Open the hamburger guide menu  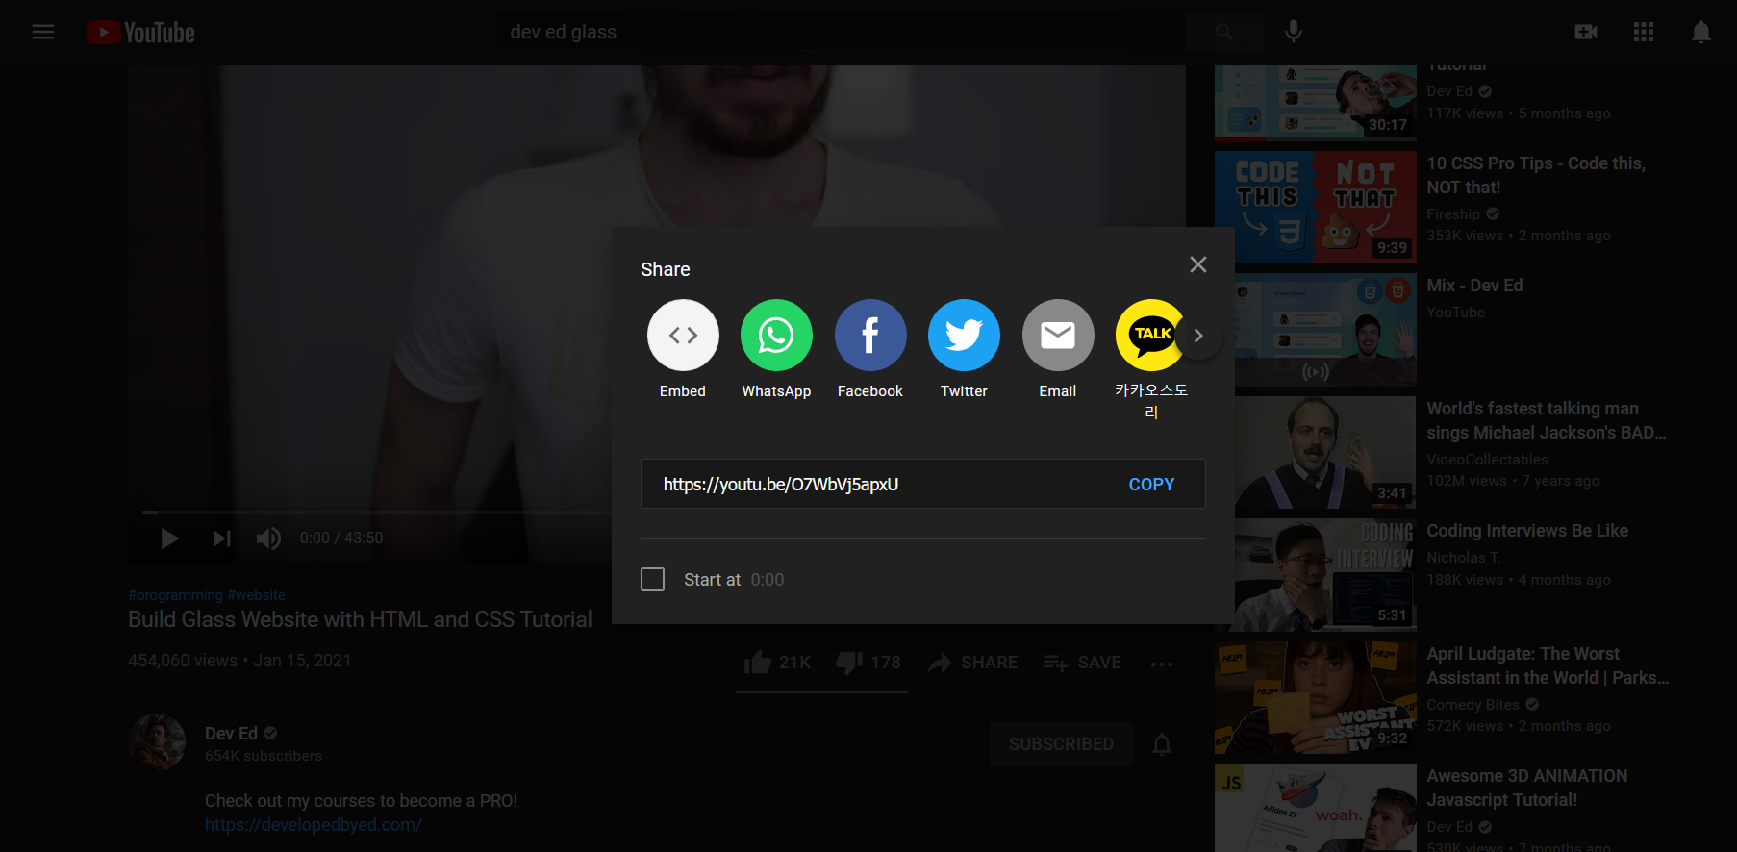pos(43,32)
